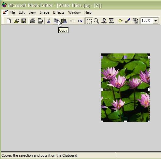Click the Redo arrow icon
The width and height of the screenshot is (161, 159).
coord(80,21)
